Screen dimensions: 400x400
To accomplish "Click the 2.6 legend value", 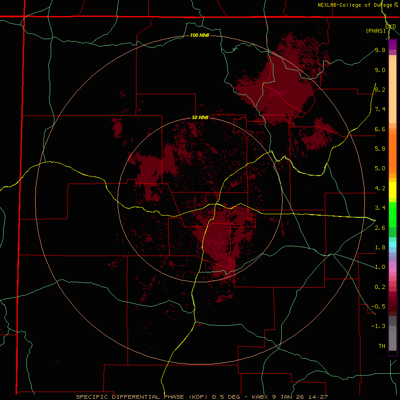I will [380, 228].
